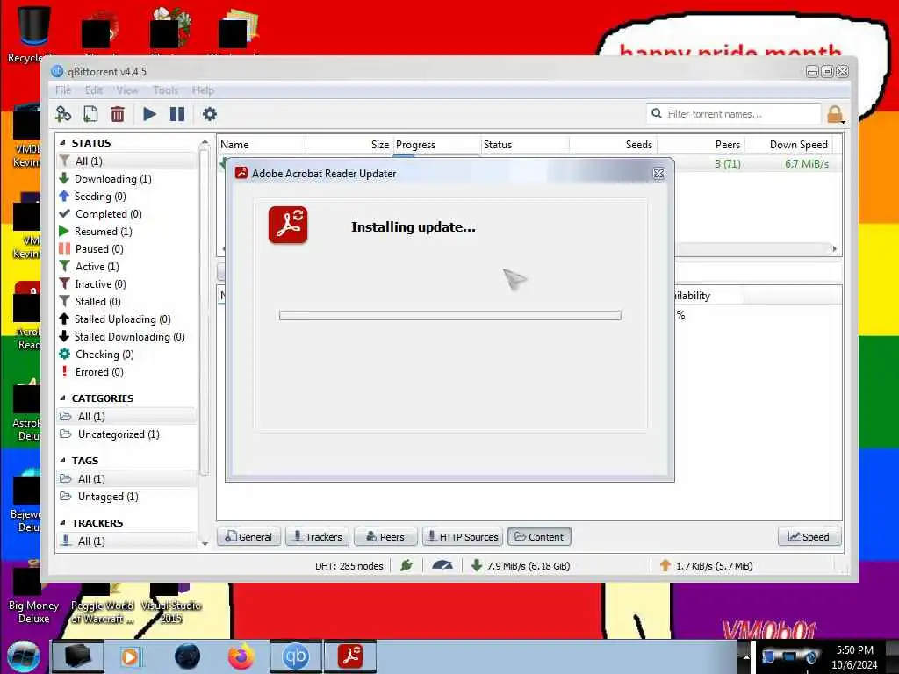Open the Tools menu in qBittorrent

[165, 90]
